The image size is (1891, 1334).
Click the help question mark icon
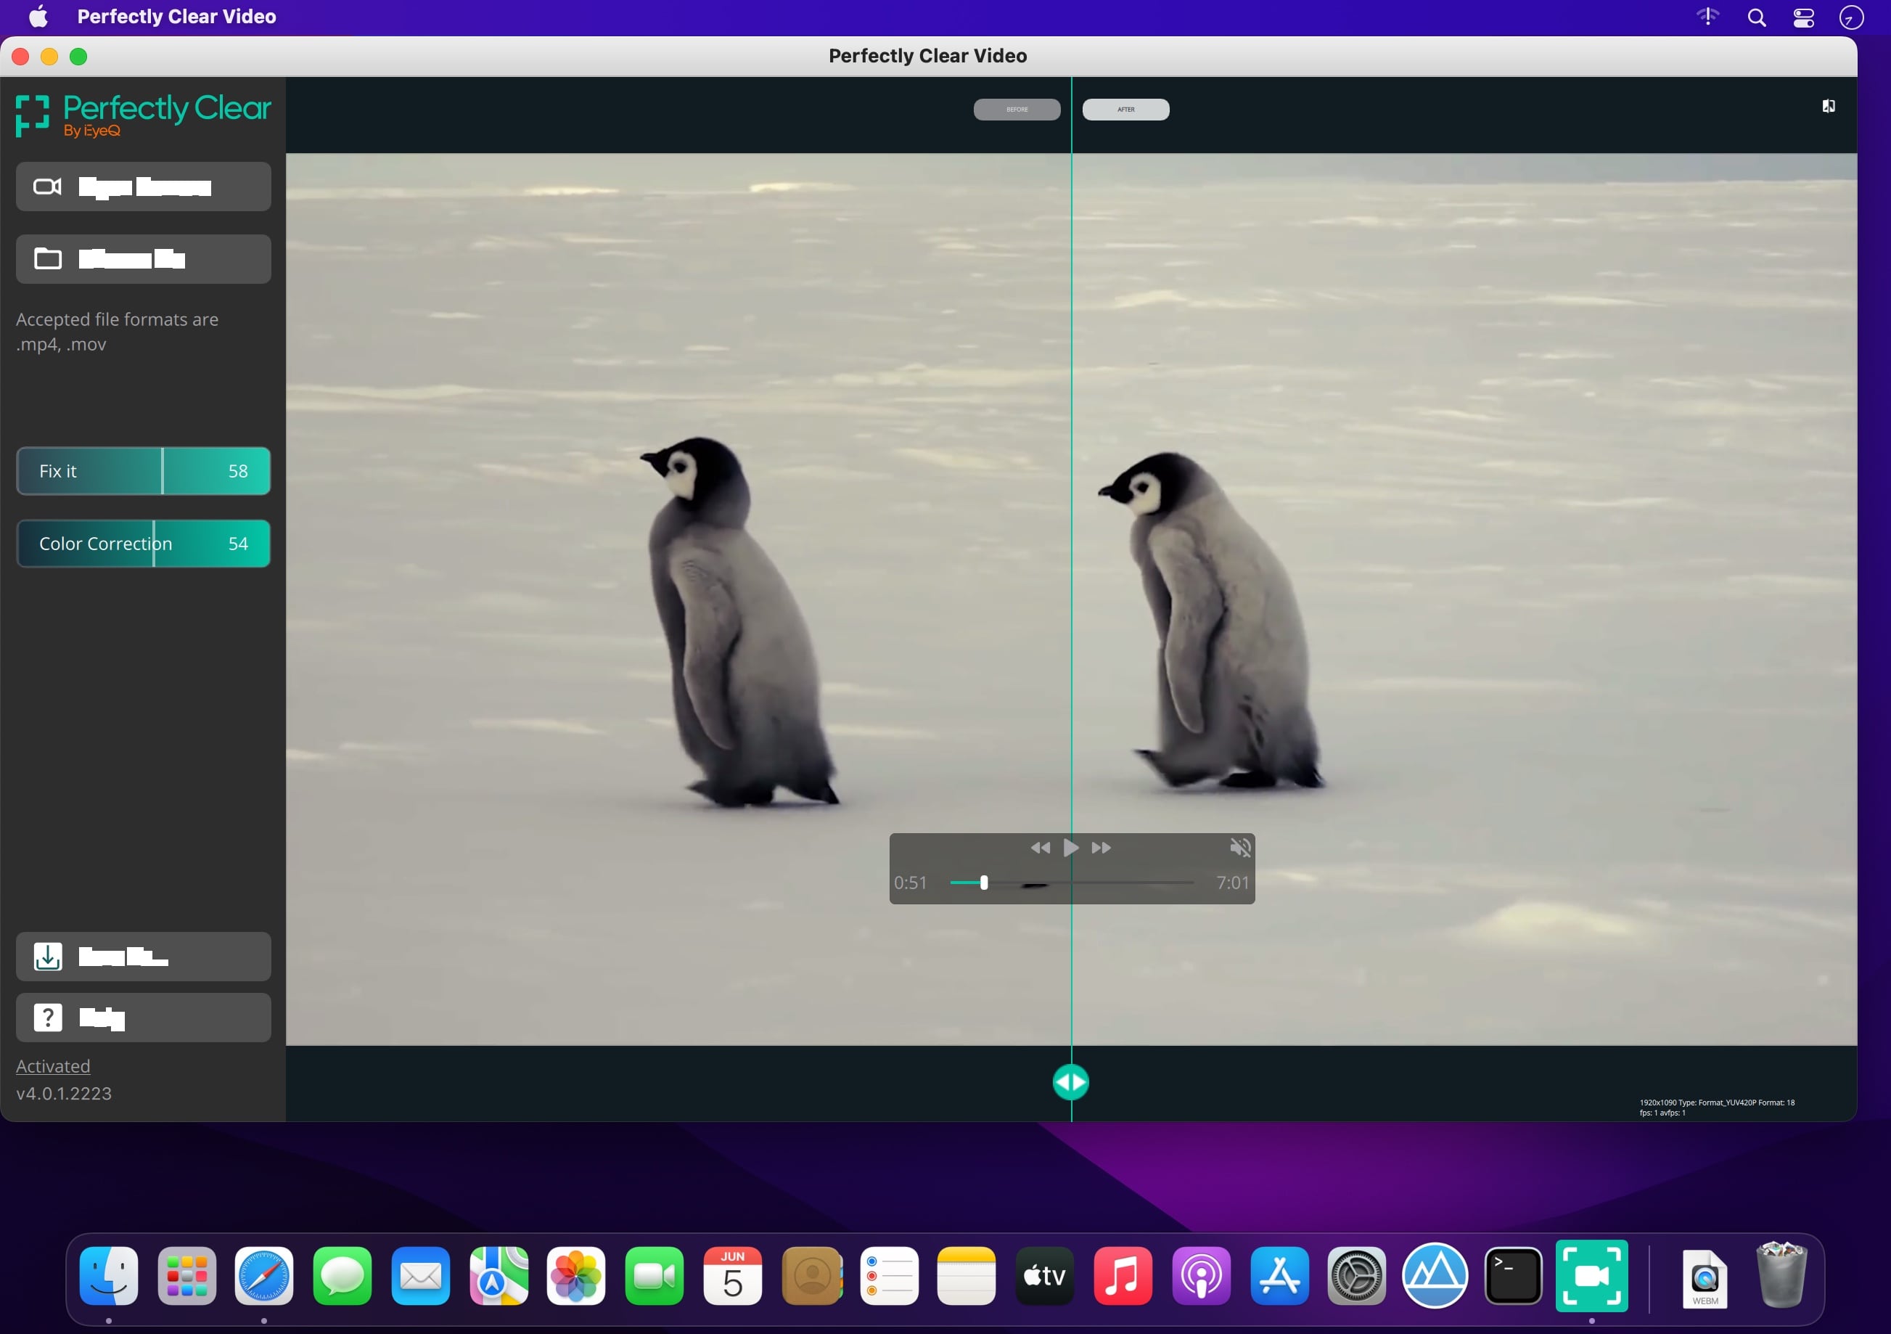click(46, 1018)
